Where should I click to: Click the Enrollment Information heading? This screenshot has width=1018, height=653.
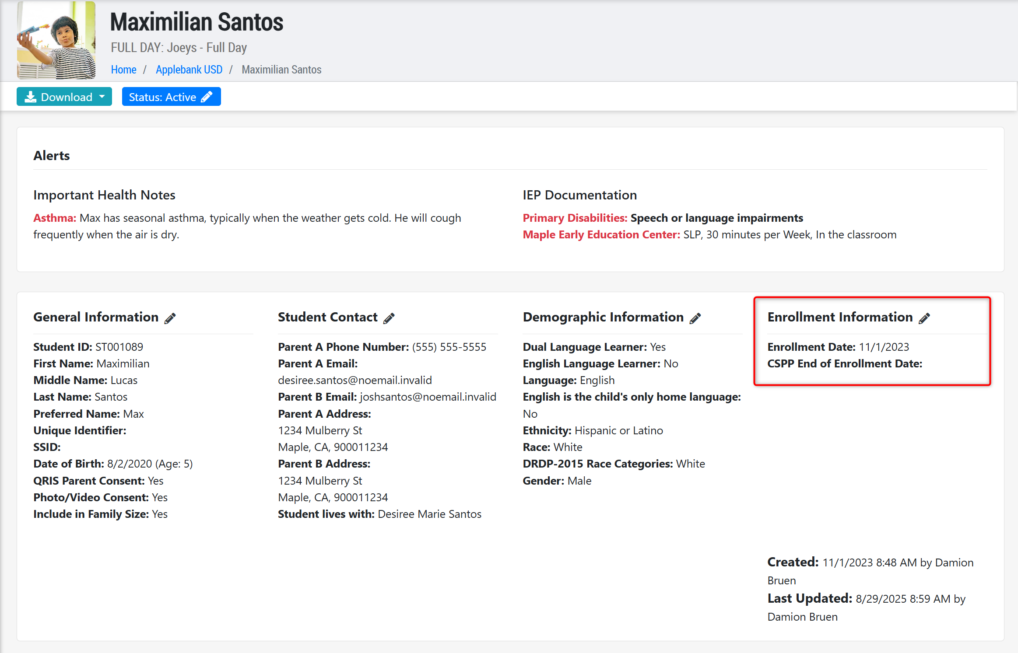[840, 317]
